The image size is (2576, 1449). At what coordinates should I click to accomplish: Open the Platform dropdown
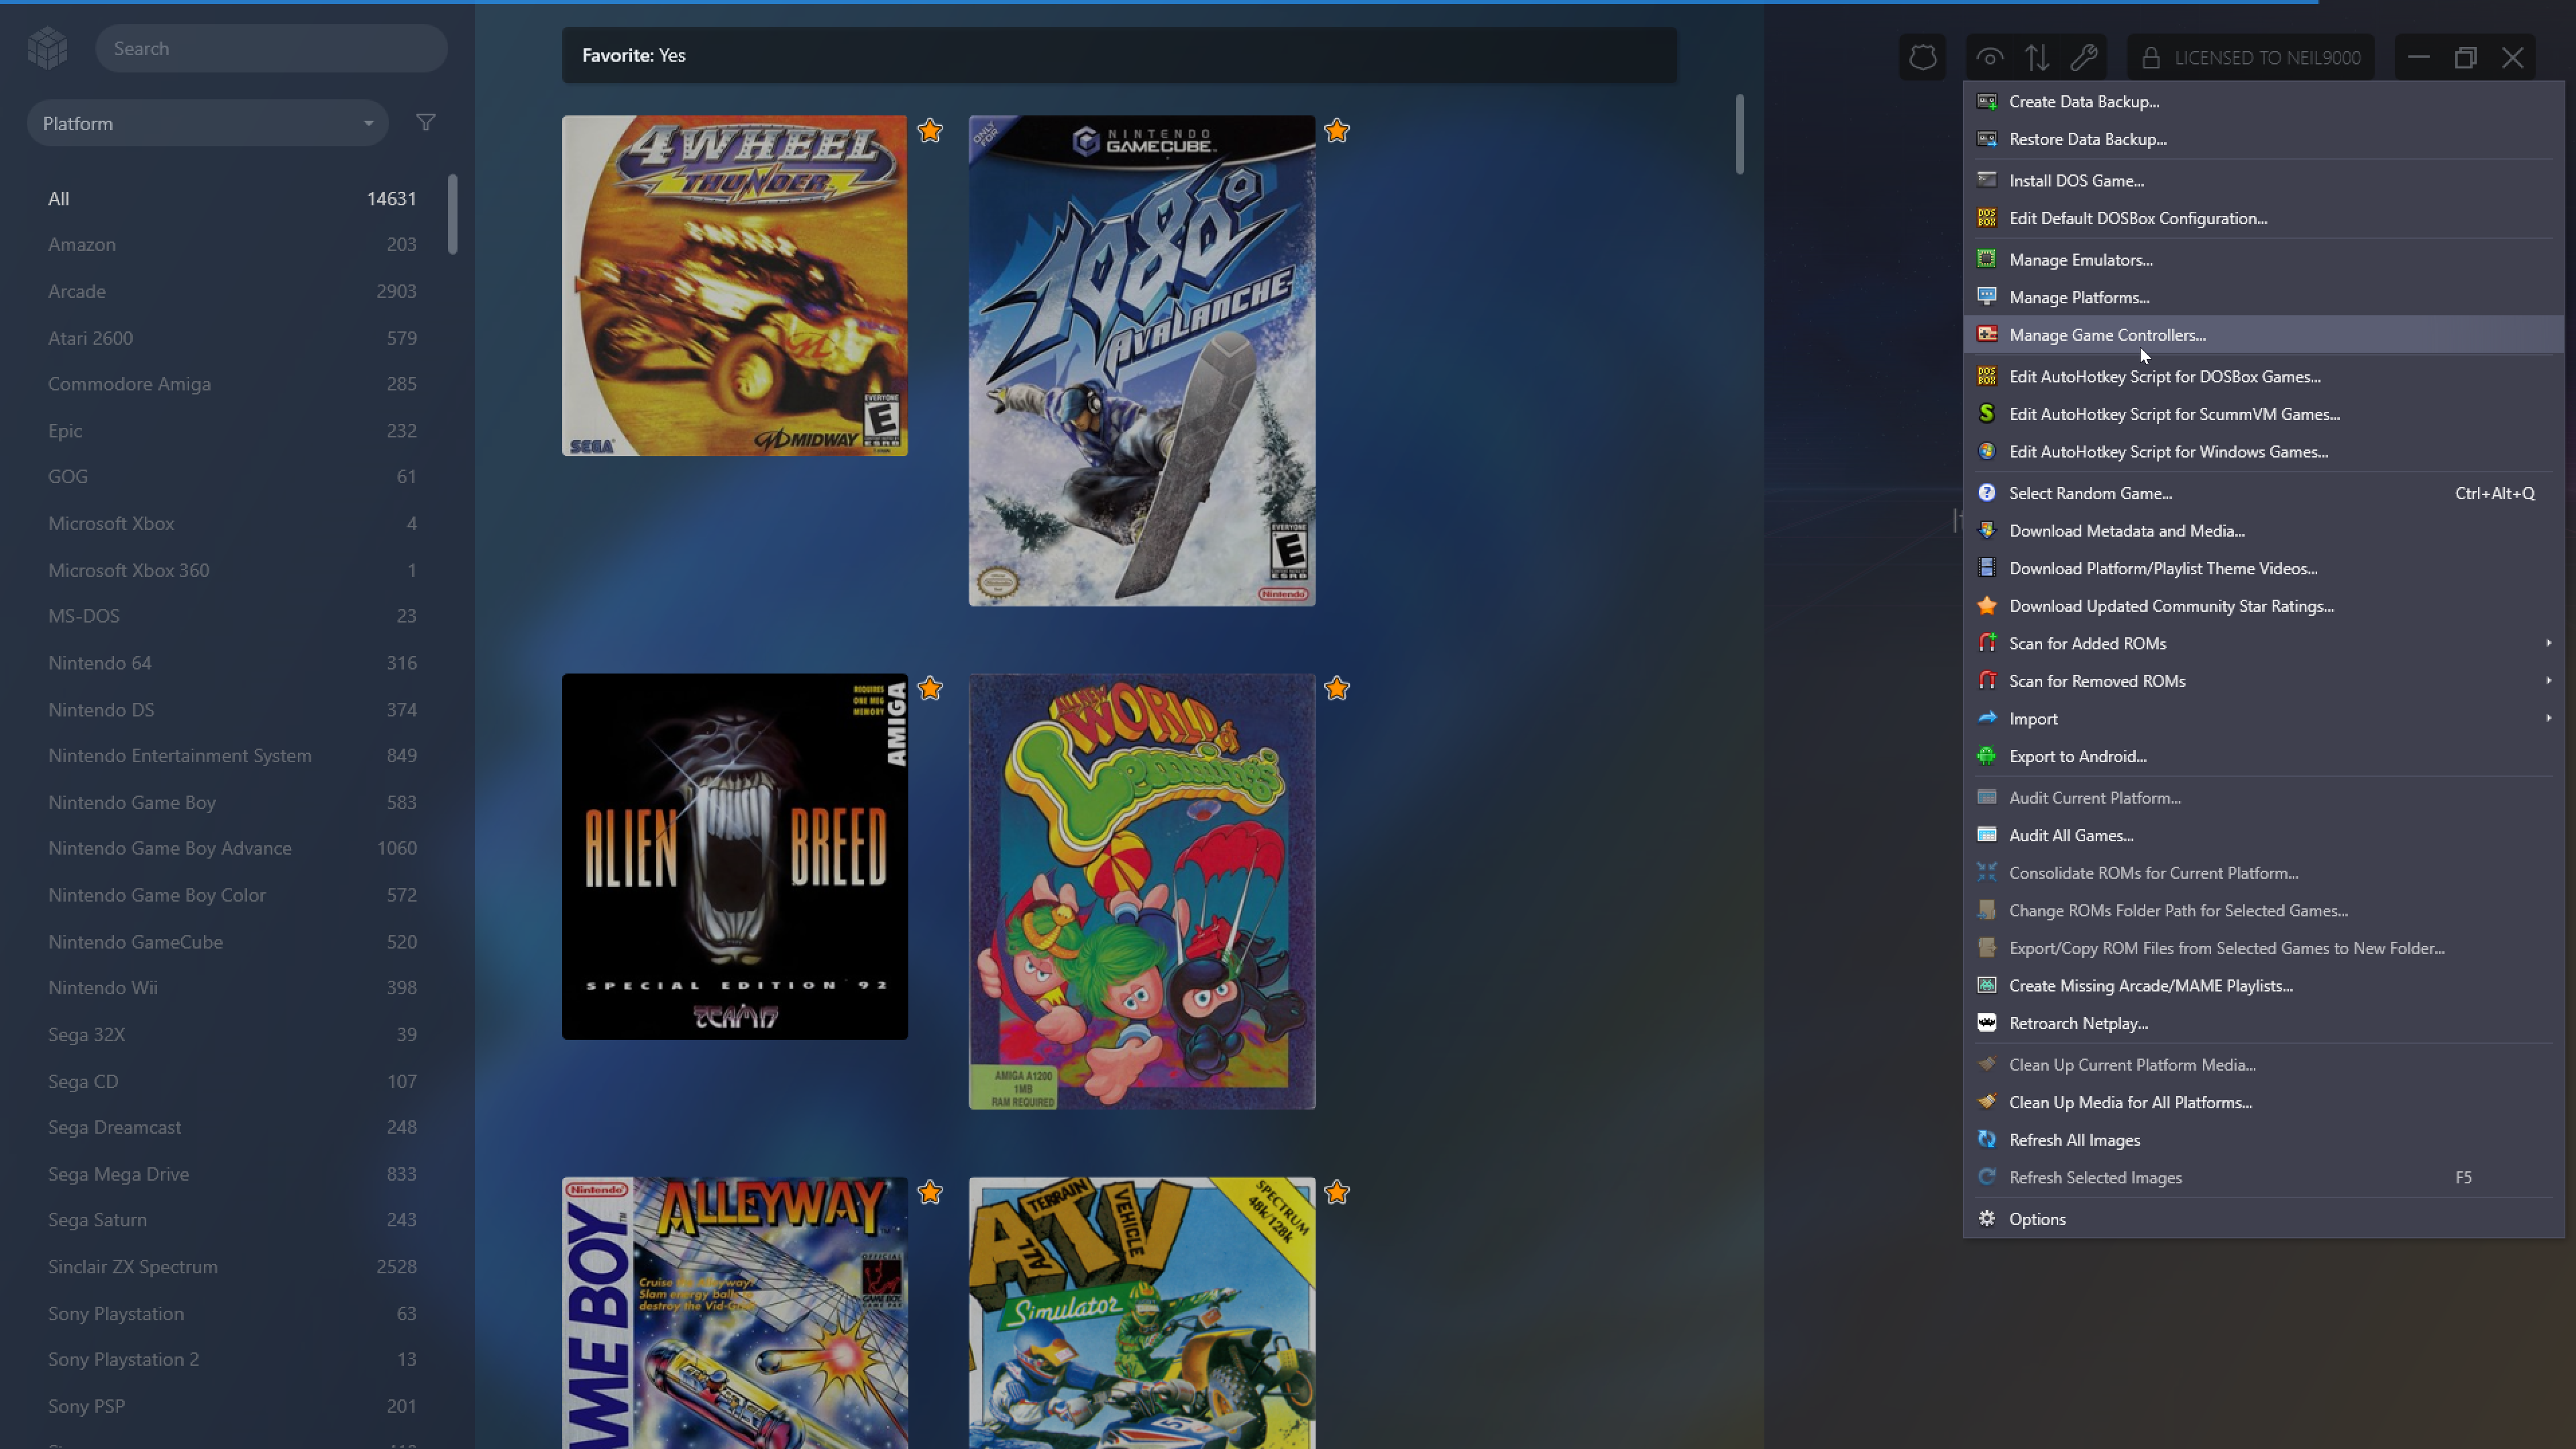coord(208,123)
